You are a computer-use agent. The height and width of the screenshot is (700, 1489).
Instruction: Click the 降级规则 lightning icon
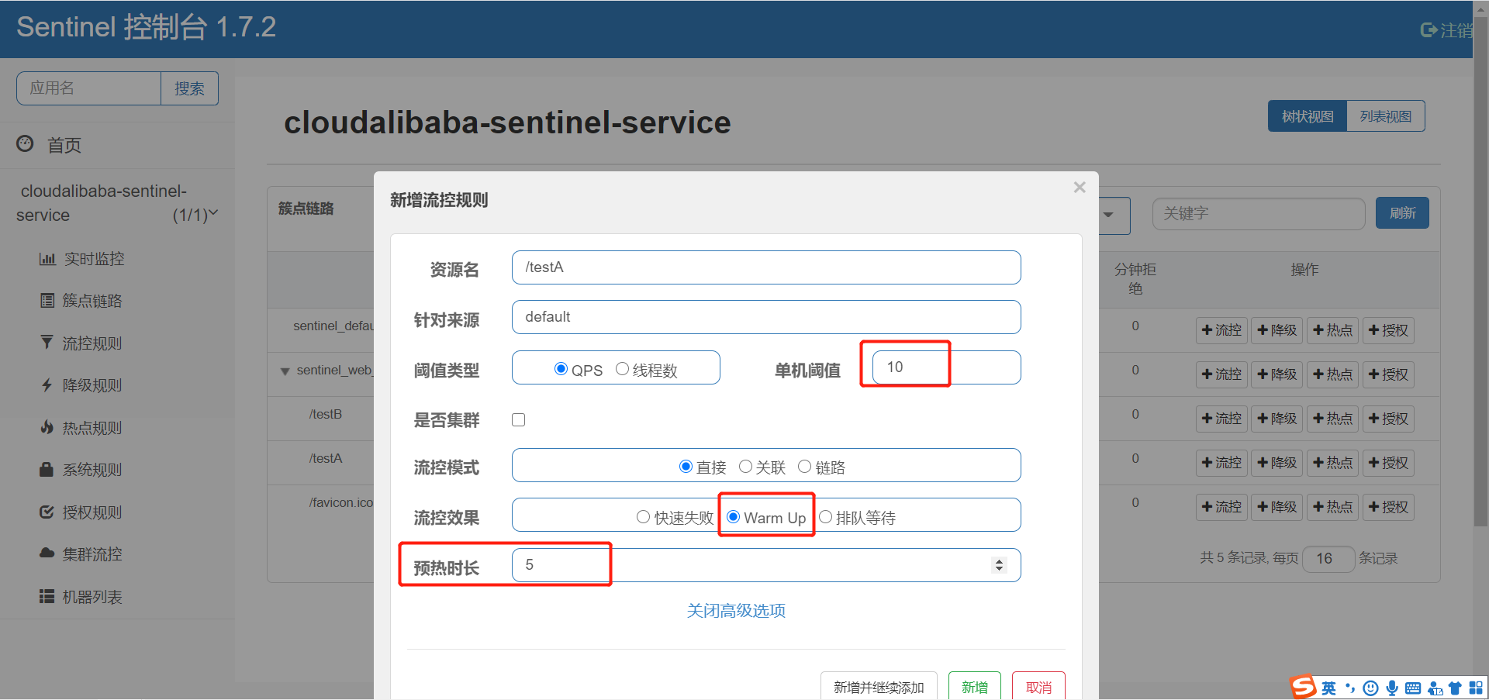(47, 385)
